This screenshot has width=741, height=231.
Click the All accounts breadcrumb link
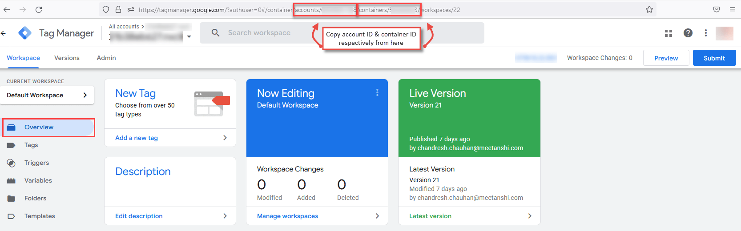pyautogui.click(x=124, y=27)
